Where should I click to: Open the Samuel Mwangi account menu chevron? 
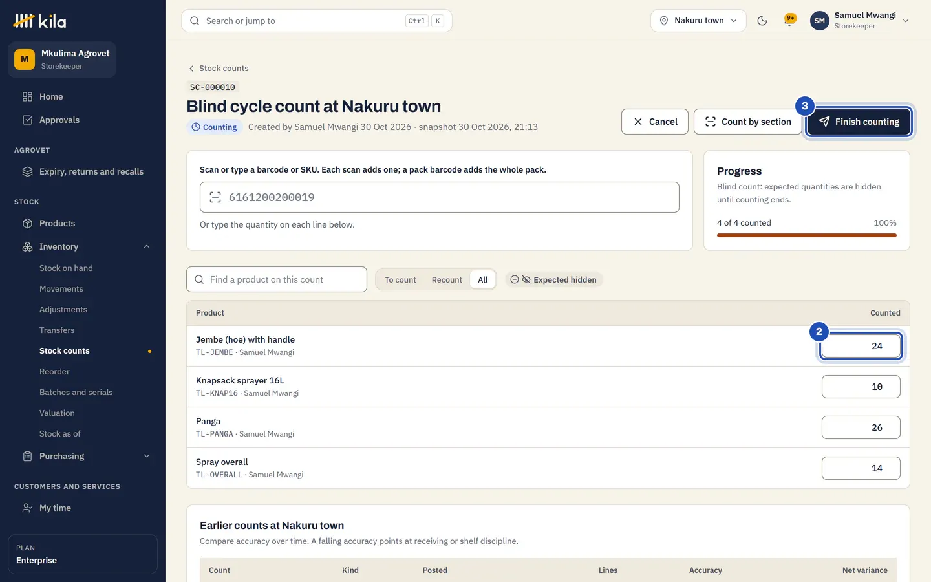(906, 21)
